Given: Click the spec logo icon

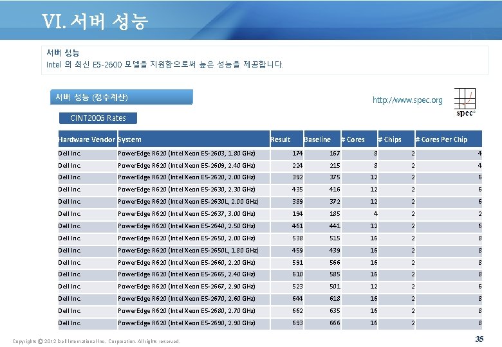Looking at the screenshot, I should point(465,102).
